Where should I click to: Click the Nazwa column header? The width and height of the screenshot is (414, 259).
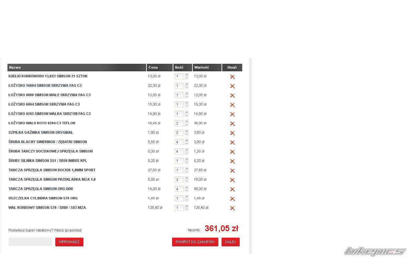point(77,67)
